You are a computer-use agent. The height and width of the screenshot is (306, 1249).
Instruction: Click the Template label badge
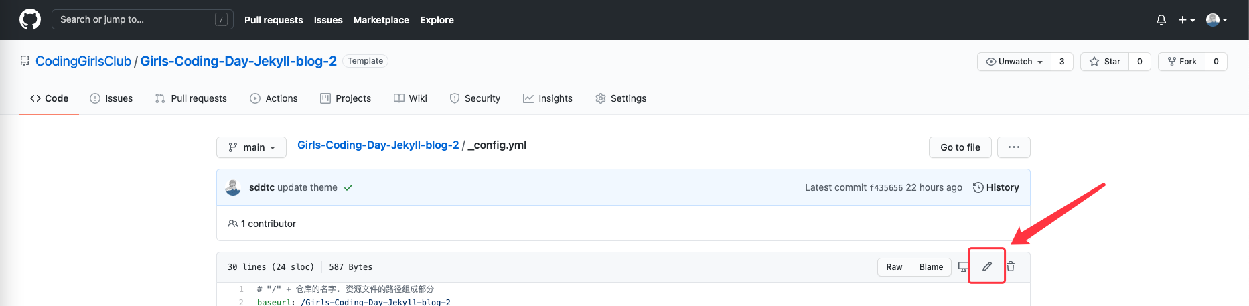click(x=365, y=61)
